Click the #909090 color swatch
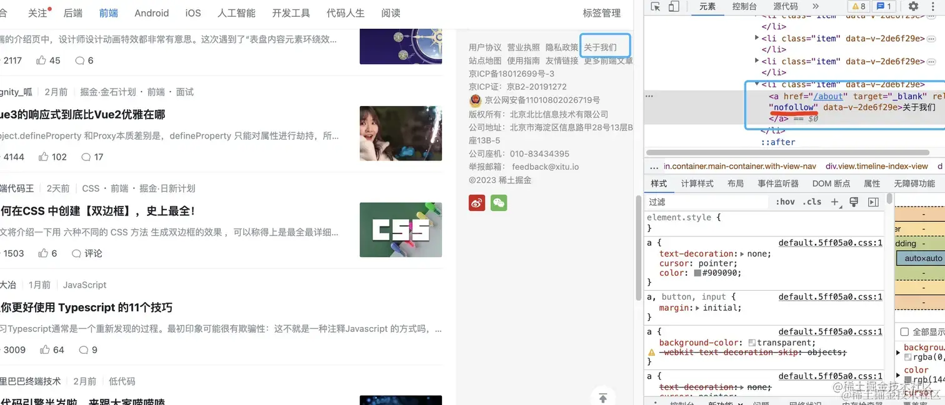The height and width of the screenshot is (405, 945). click(x=697, y=273)
